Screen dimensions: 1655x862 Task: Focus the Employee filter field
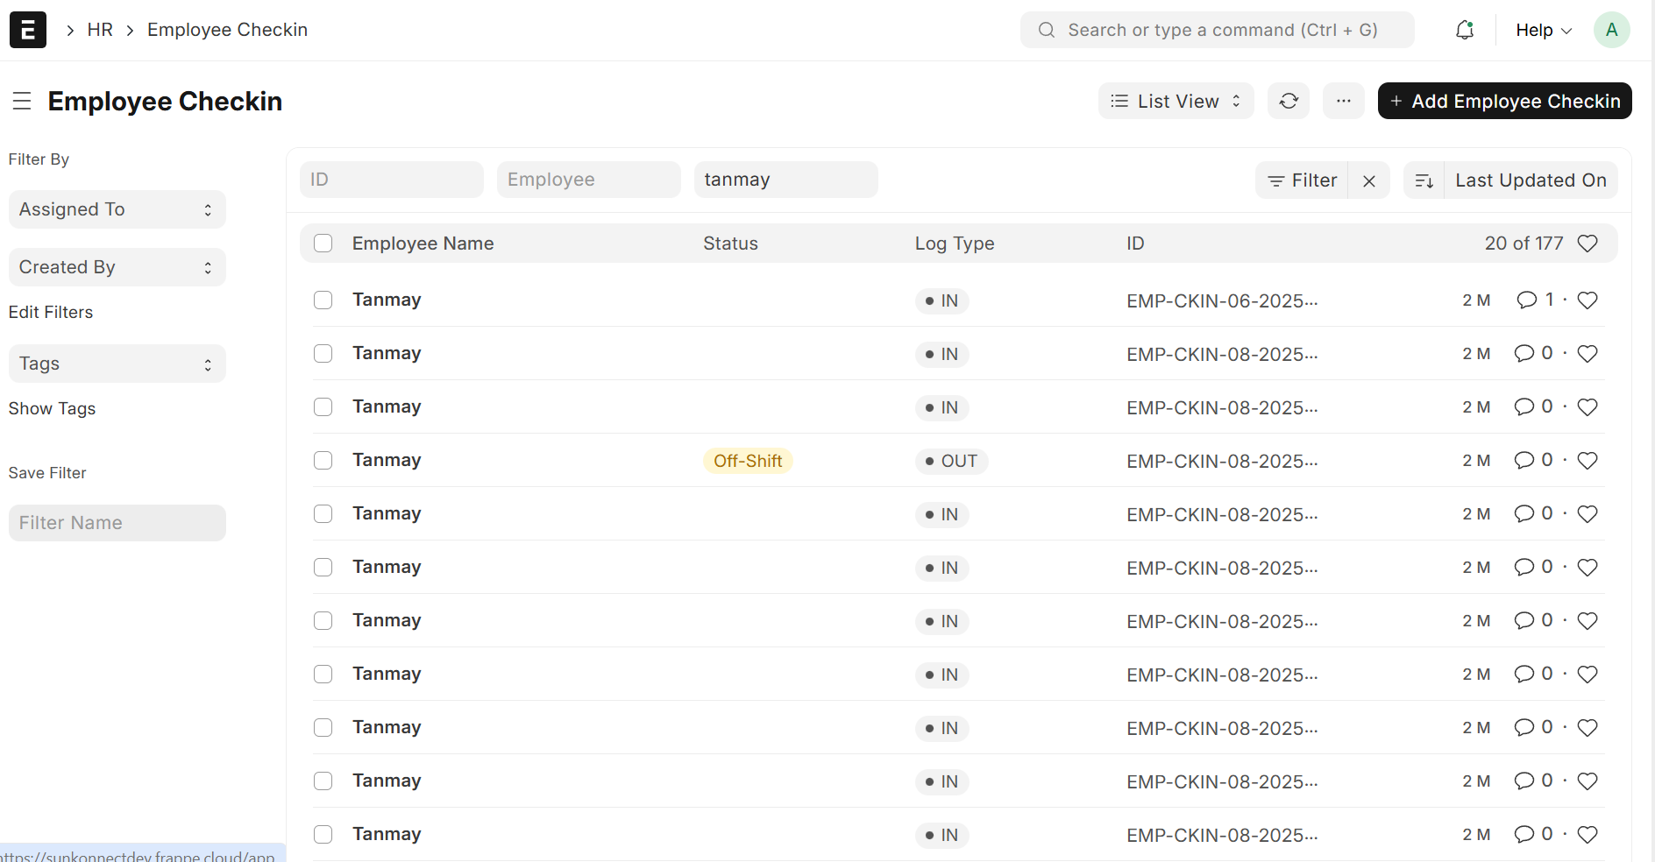[589, 180]
